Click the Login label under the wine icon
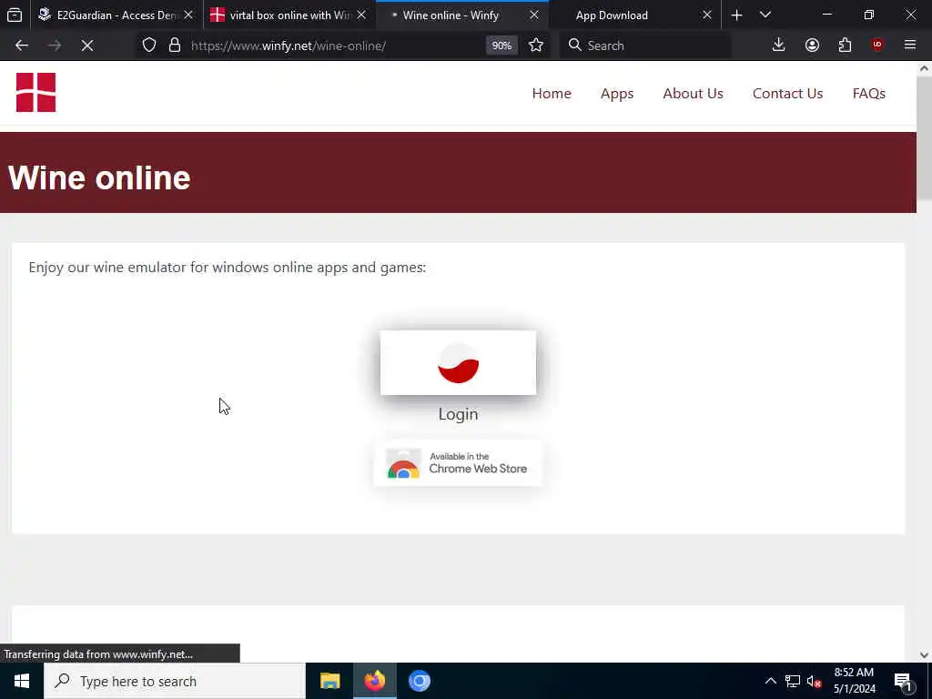The image size is (932, 699). 458,414
